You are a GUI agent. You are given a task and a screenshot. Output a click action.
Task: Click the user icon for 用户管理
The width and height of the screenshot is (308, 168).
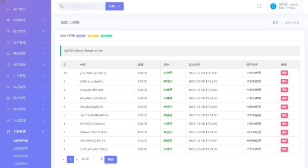[x=8, y=42]
